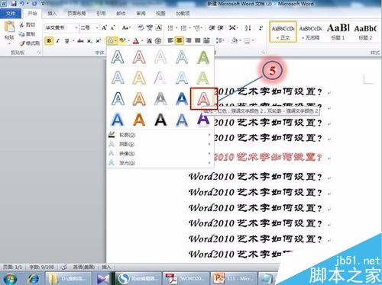This screenshot has width=382, height=285.
Task: Click the bullet list icon
Action: (170, 27)
